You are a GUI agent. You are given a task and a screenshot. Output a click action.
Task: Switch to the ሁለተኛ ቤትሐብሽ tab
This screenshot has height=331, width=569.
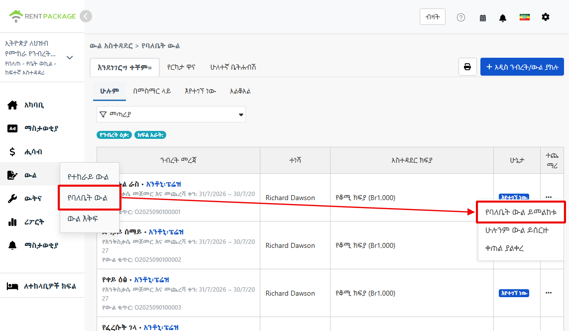[x=233, y=67]
